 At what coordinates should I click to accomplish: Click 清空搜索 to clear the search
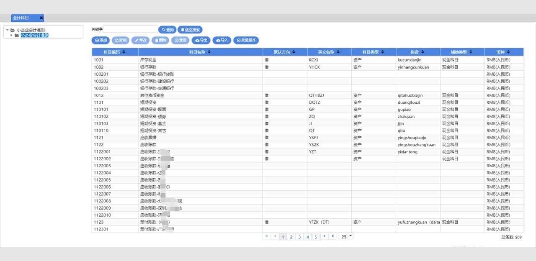190,30
